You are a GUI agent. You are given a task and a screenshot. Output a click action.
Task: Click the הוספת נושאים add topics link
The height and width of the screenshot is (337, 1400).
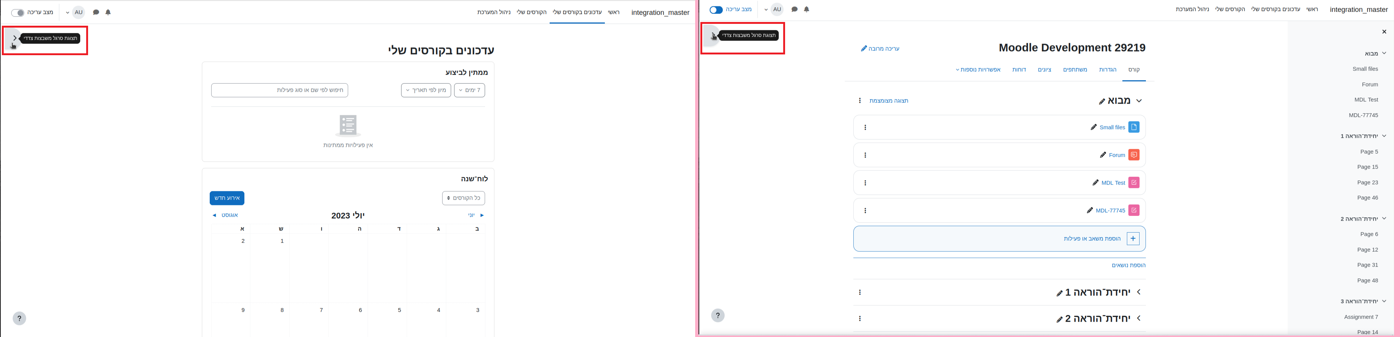[1128, 265]
